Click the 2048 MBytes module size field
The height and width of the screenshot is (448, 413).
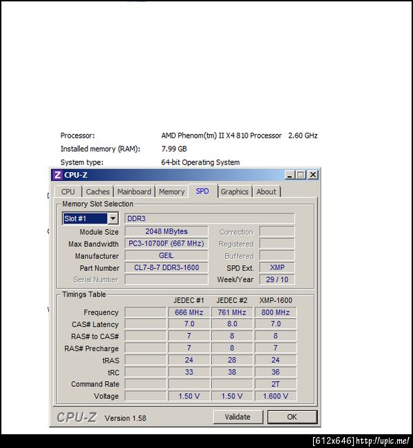(167, 231)
